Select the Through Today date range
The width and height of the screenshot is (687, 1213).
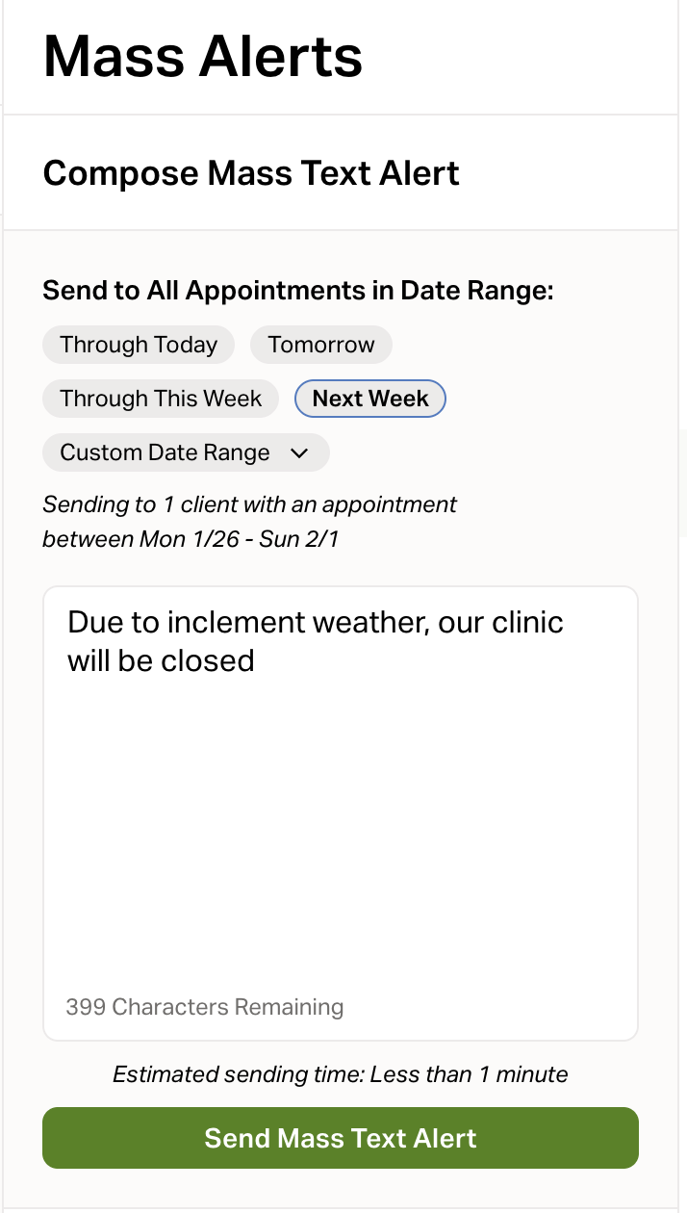tap(139, 345)
